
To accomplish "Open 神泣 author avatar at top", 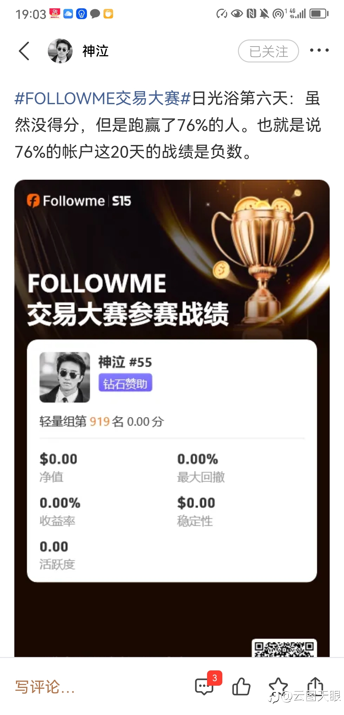I will point(60,51).
